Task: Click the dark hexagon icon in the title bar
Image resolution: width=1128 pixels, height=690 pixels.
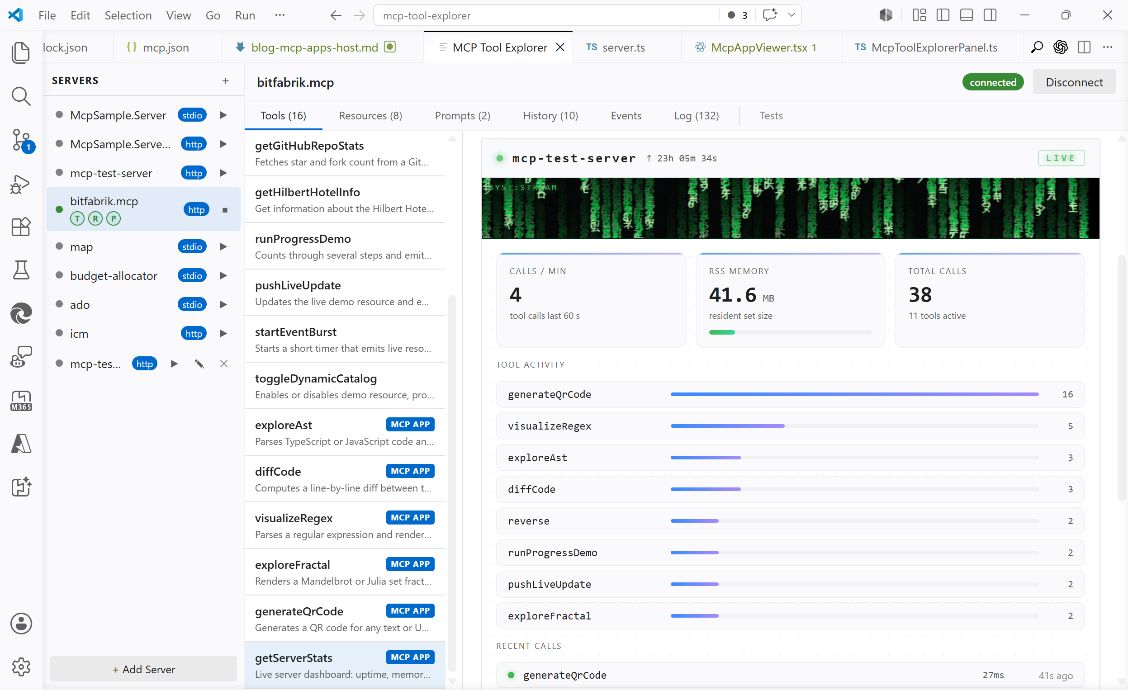Action: click(886, 15)
